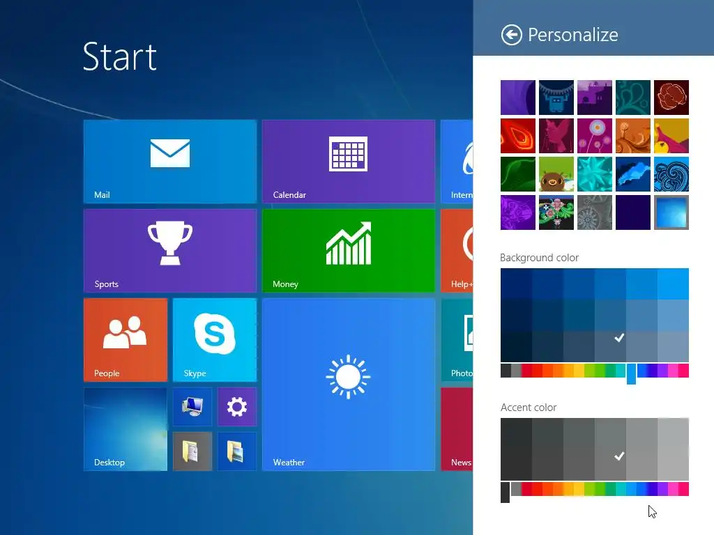Open the News tile
Image resolution: width=714 pixels, height=535 pixels.
click(457, 429)
